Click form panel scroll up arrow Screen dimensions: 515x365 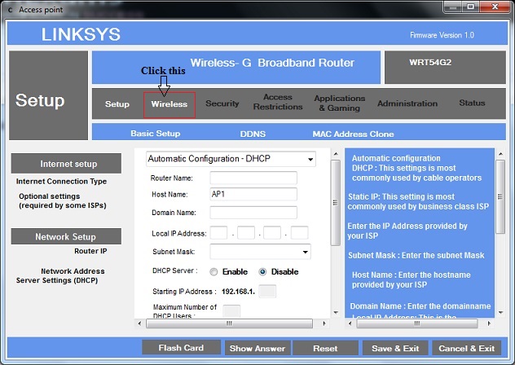tap(336, 154)
